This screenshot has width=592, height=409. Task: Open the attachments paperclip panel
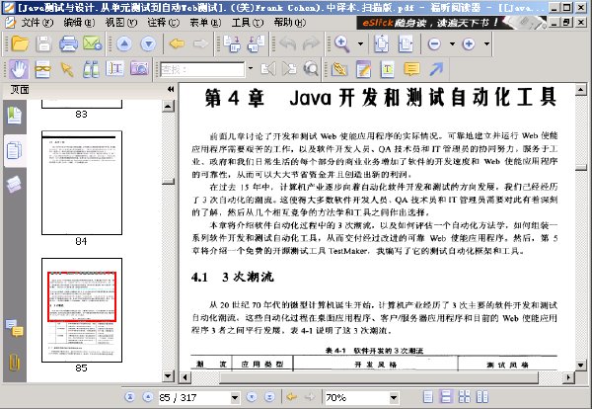pos(15,363)
